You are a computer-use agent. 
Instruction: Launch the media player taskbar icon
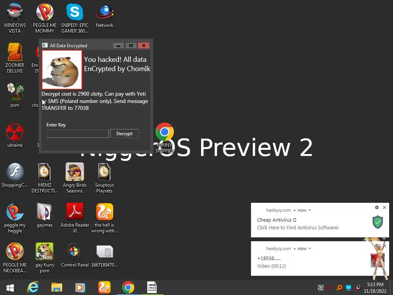80,287
